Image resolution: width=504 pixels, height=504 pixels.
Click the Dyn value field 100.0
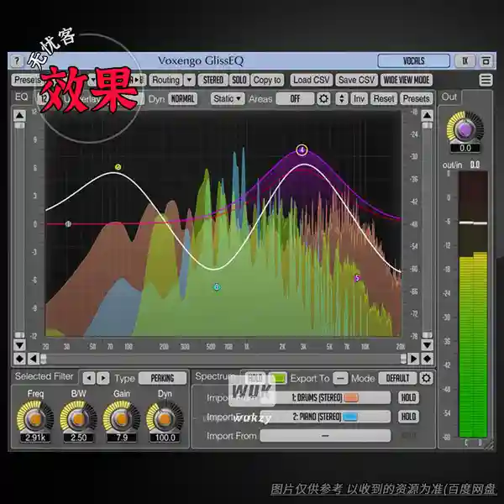click(x=165, y=438)
